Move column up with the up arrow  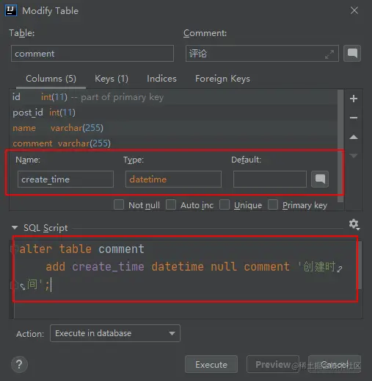[354, 137]
